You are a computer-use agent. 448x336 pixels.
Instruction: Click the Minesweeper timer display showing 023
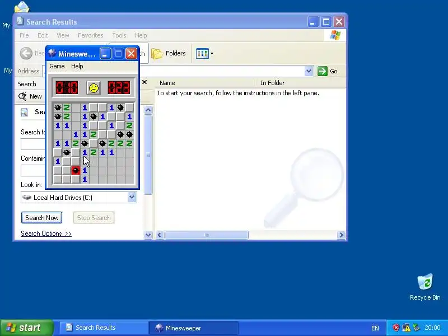[119, 88]
